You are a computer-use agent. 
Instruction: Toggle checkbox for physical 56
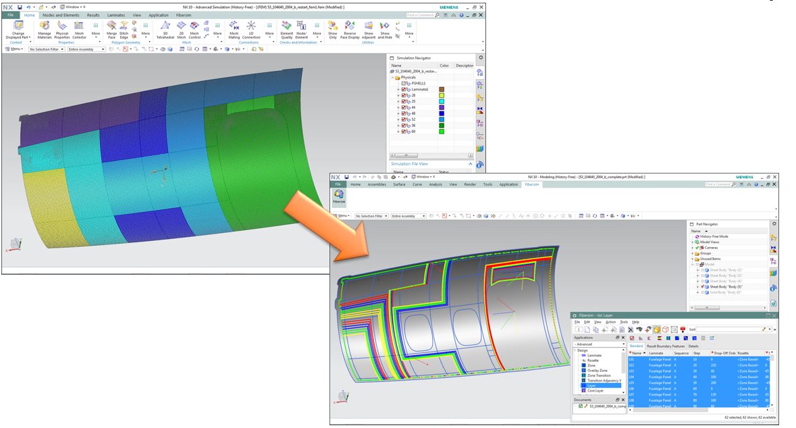click(x=404, y=126)
